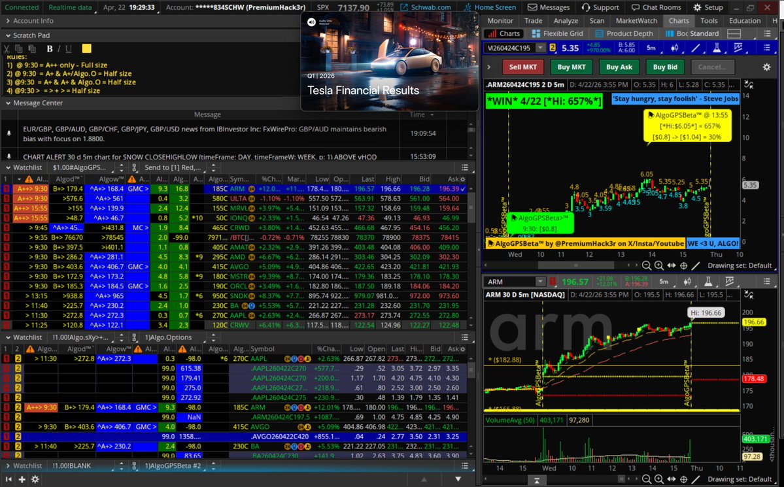The width and height of the screenshot is (784, 487).
Task: Toggle Italic formatting in Scratch Pad
Action: tap(58, 48)
